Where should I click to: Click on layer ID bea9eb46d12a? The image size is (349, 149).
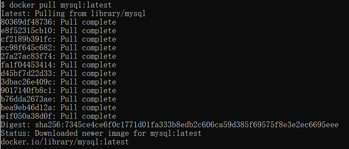click(28, 108)
